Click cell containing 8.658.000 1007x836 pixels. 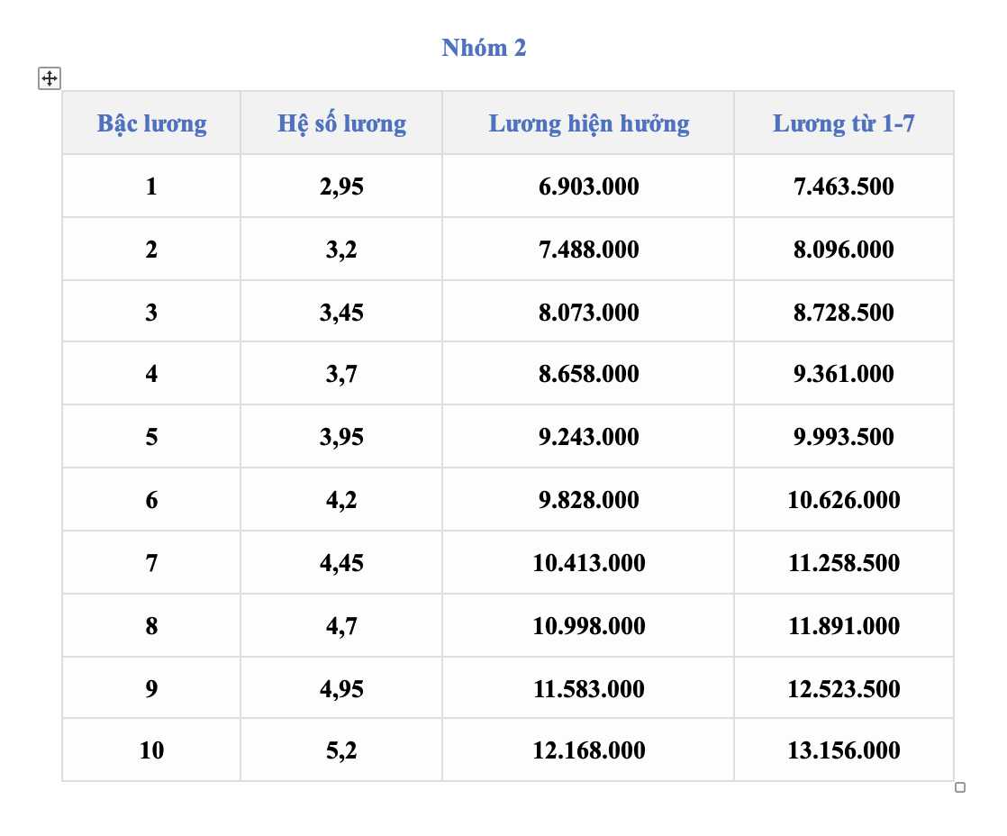588,373
